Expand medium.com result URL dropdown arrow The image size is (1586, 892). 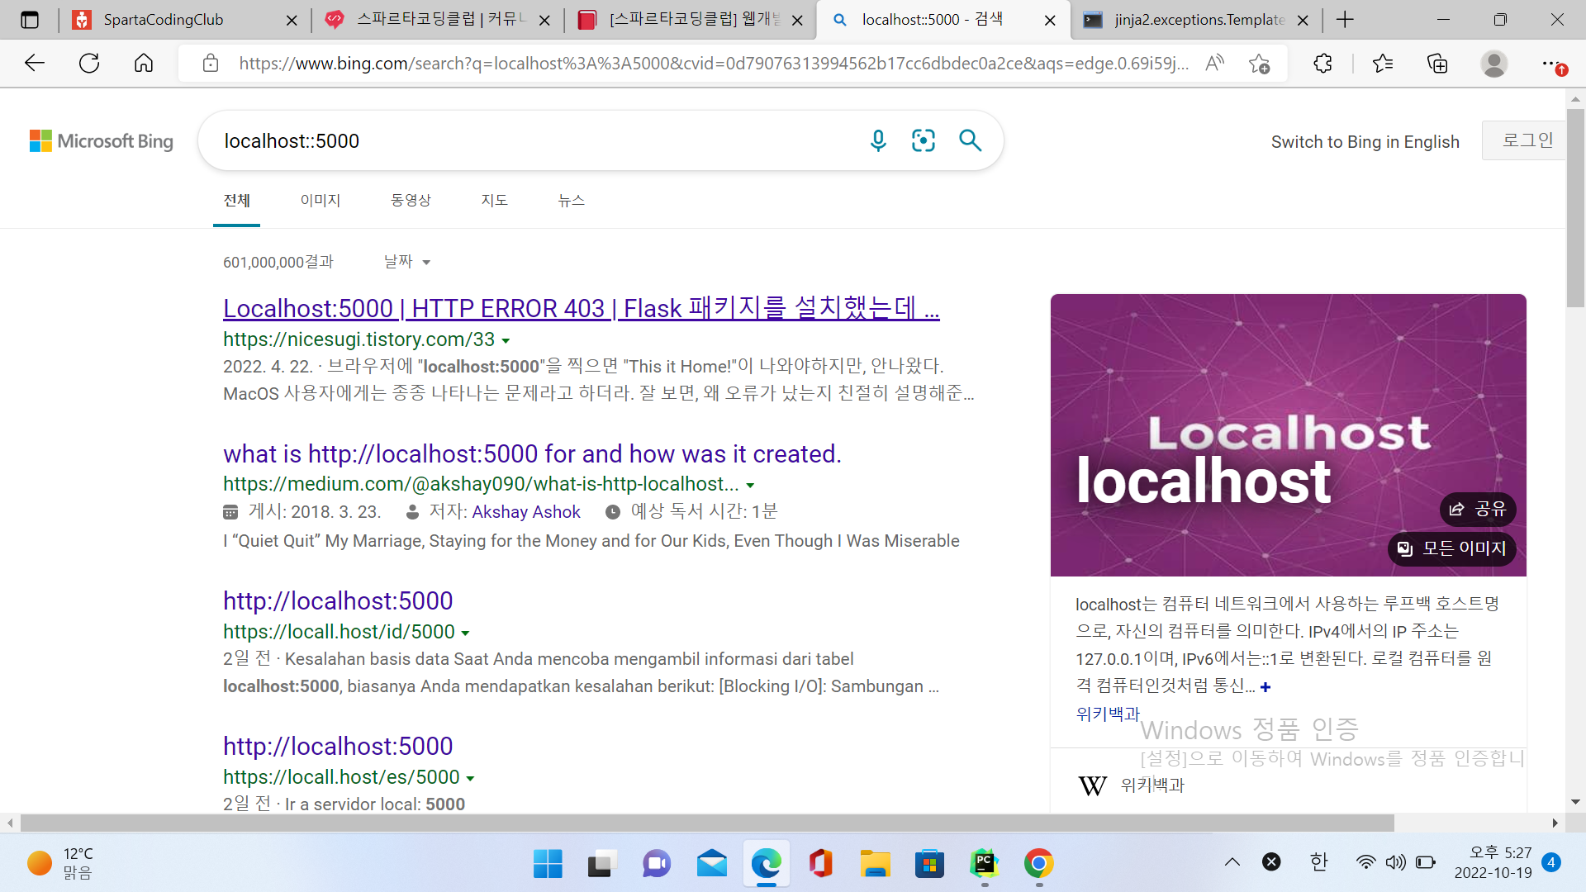(750, 486)
